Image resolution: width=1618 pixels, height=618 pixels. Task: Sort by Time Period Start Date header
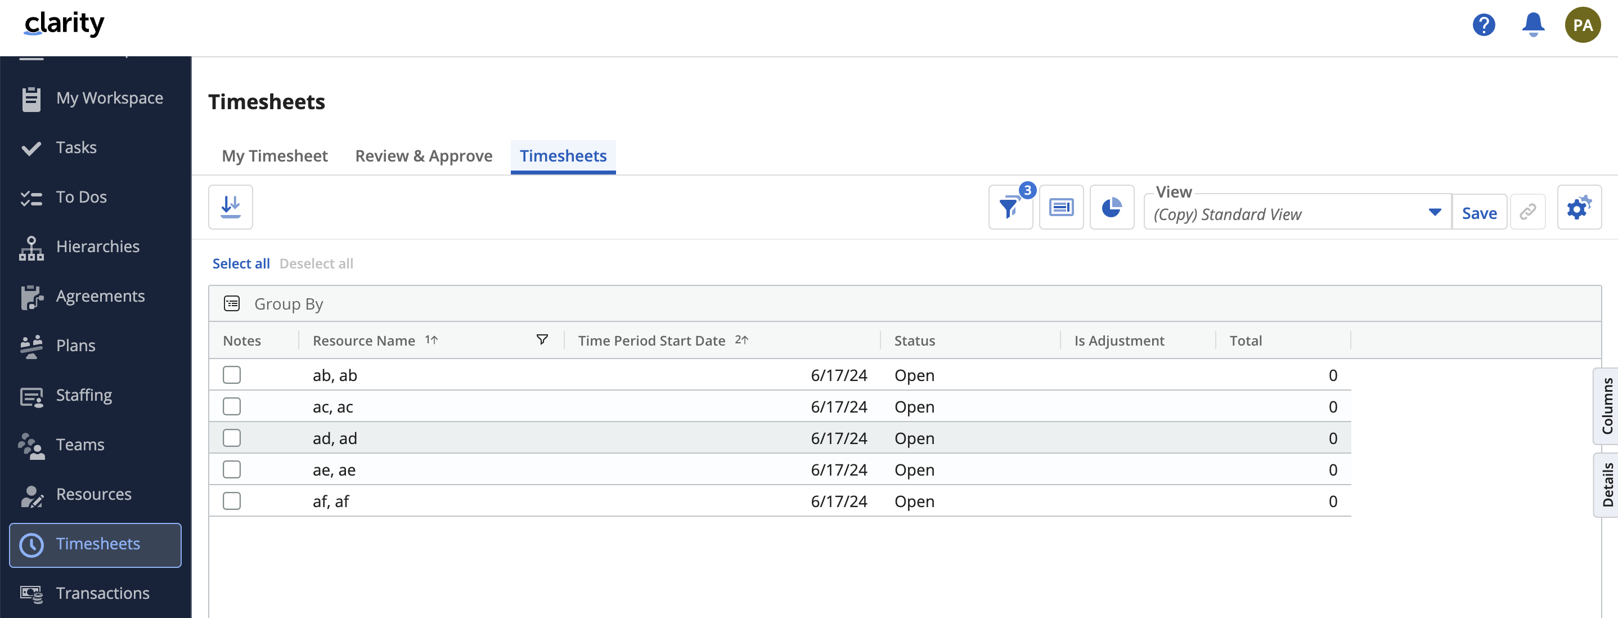pos(651,341)
